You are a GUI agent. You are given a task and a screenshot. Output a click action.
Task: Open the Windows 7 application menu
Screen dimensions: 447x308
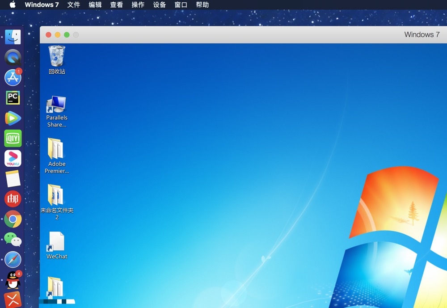tap(42, 4)
